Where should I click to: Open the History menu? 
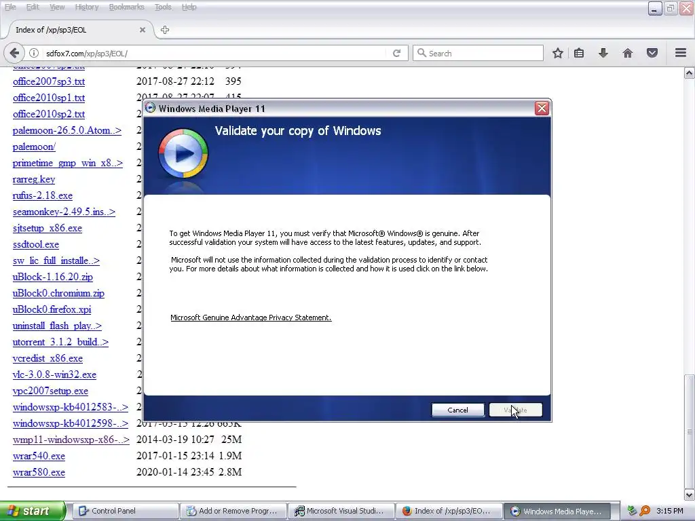(x=86, y=7)
